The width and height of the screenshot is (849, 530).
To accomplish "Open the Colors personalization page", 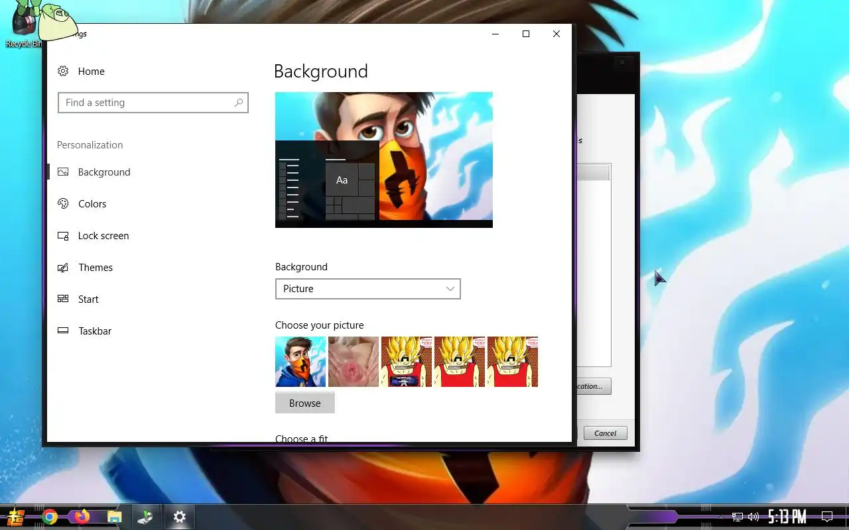I will [x=92, y=204].
